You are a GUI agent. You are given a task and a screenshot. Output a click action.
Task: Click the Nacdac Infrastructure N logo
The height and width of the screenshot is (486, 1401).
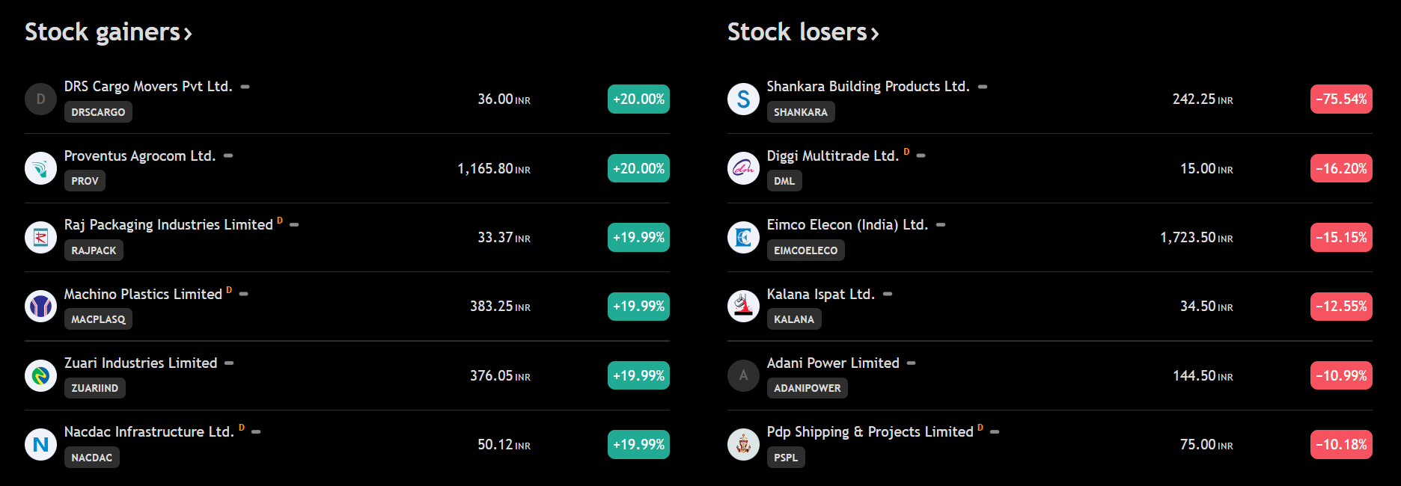(40, 445)
